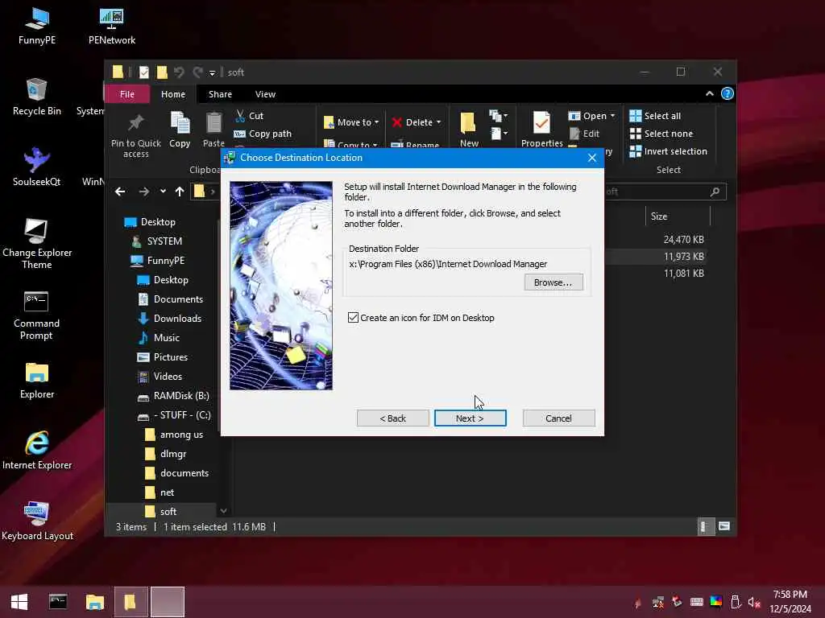Select Downloads in navigation pane
Screen dimensions: 825x618
point(170,319)
